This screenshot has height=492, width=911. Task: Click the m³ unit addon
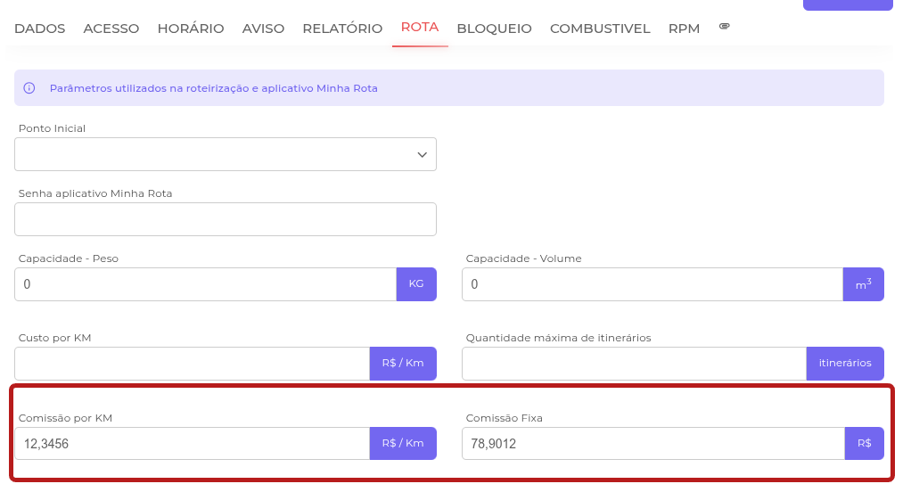click(x=864, y=284)
